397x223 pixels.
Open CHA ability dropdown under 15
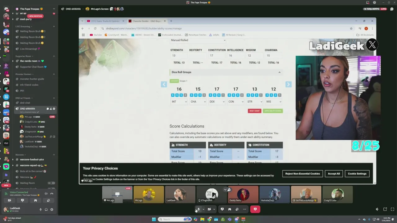click(198, 102)
